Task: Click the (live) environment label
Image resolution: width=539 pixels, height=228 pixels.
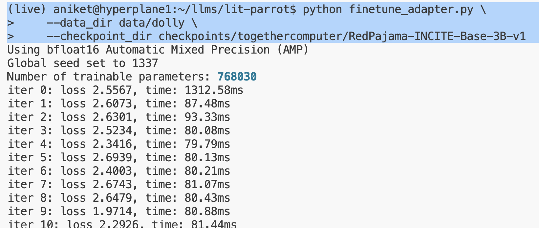Action: pyautogui.click(x=27, y=9)
